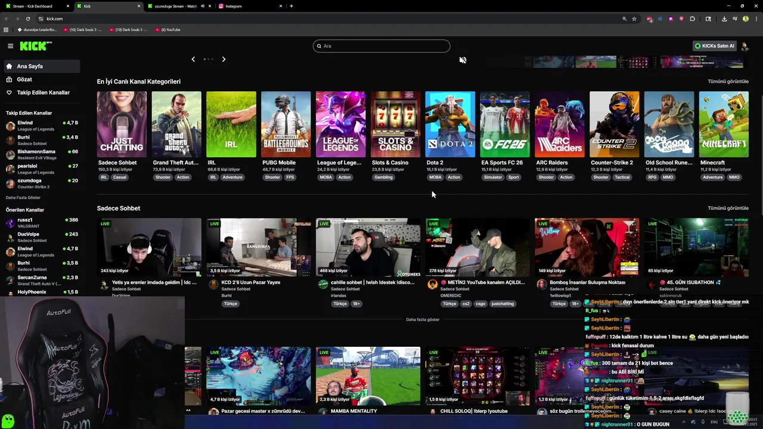Bookmark this page with the star icon
Screen dimensions: 763x429
pos(634,18)
